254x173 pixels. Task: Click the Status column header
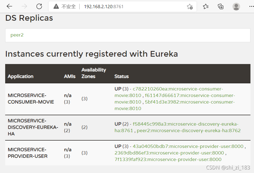(x=122, y=76)
